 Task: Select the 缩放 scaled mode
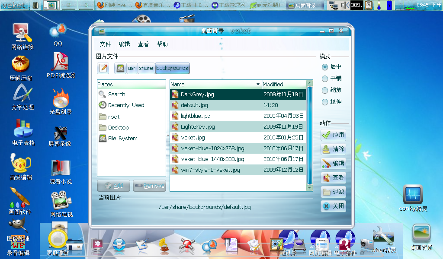click(332, 90)
